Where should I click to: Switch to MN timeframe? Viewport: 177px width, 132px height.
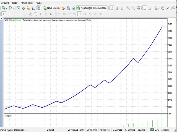tap(100, 14)
